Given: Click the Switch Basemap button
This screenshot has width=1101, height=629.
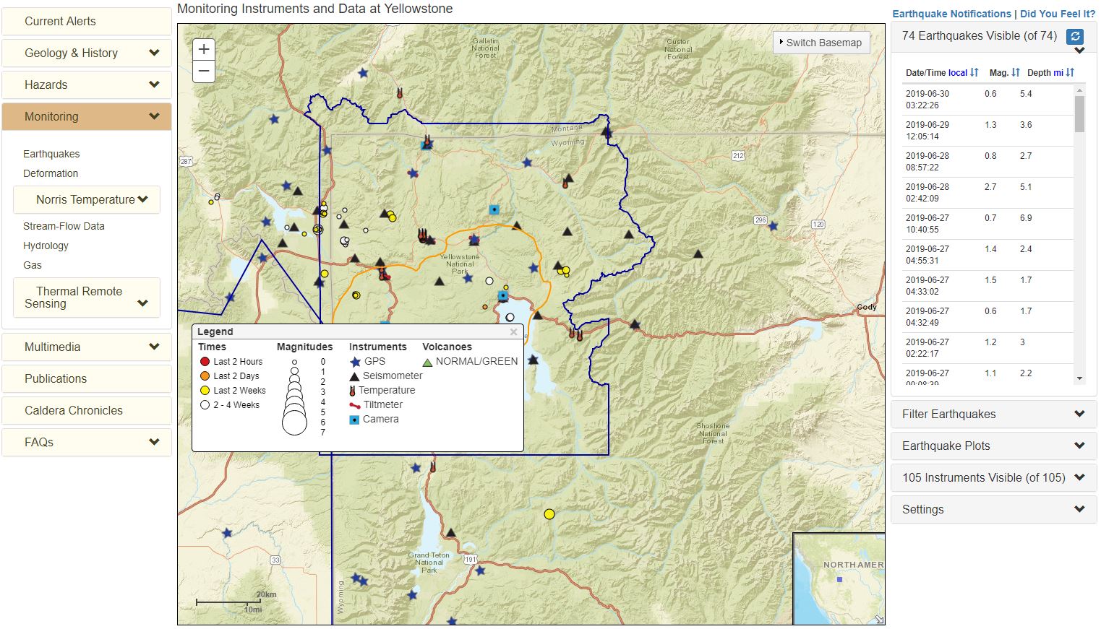Looking at the screenshot, I should tap(821, 43).
